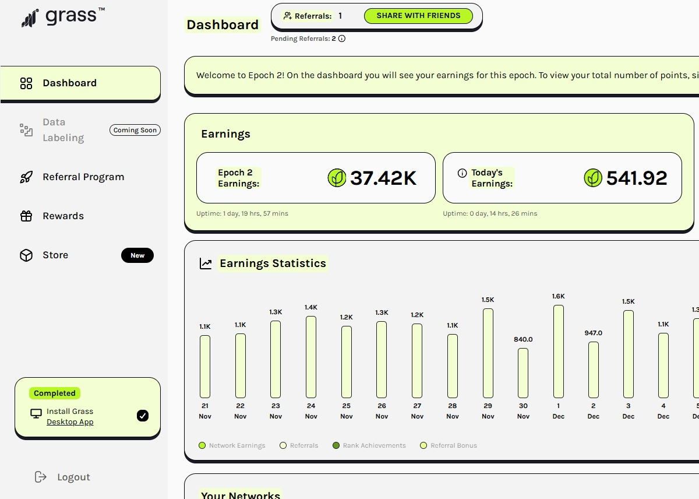Click the 21 Nov earnings bar
This screenshot has width=699, height=499.
pyautogui.click(x=205, y=367)
